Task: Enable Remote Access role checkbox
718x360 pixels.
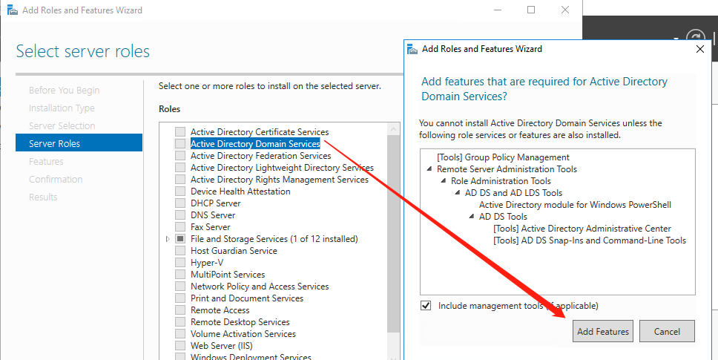Action: click(180, 310)
